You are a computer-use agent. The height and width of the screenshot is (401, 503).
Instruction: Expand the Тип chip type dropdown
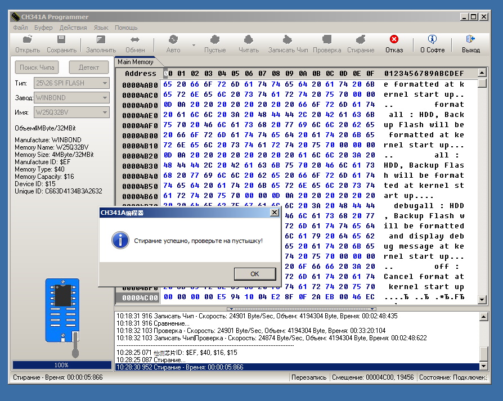pyautogui.click(x=105, y=83)
